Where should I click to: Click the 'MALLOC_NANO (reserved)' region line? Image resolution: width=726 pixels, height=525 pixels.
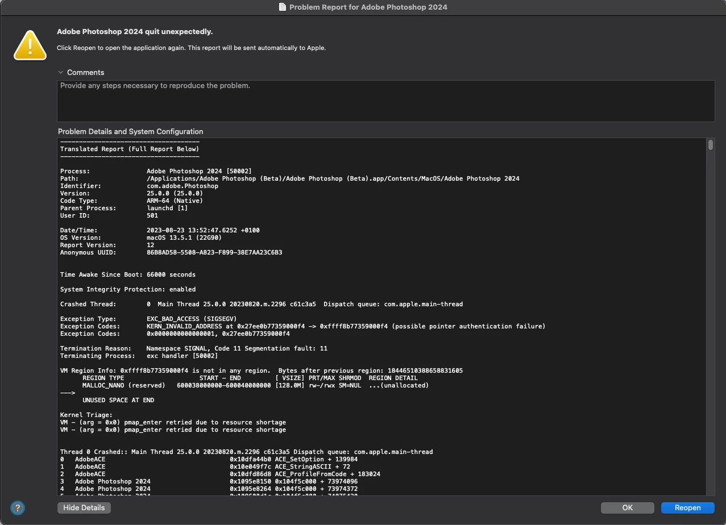[256, 385]
